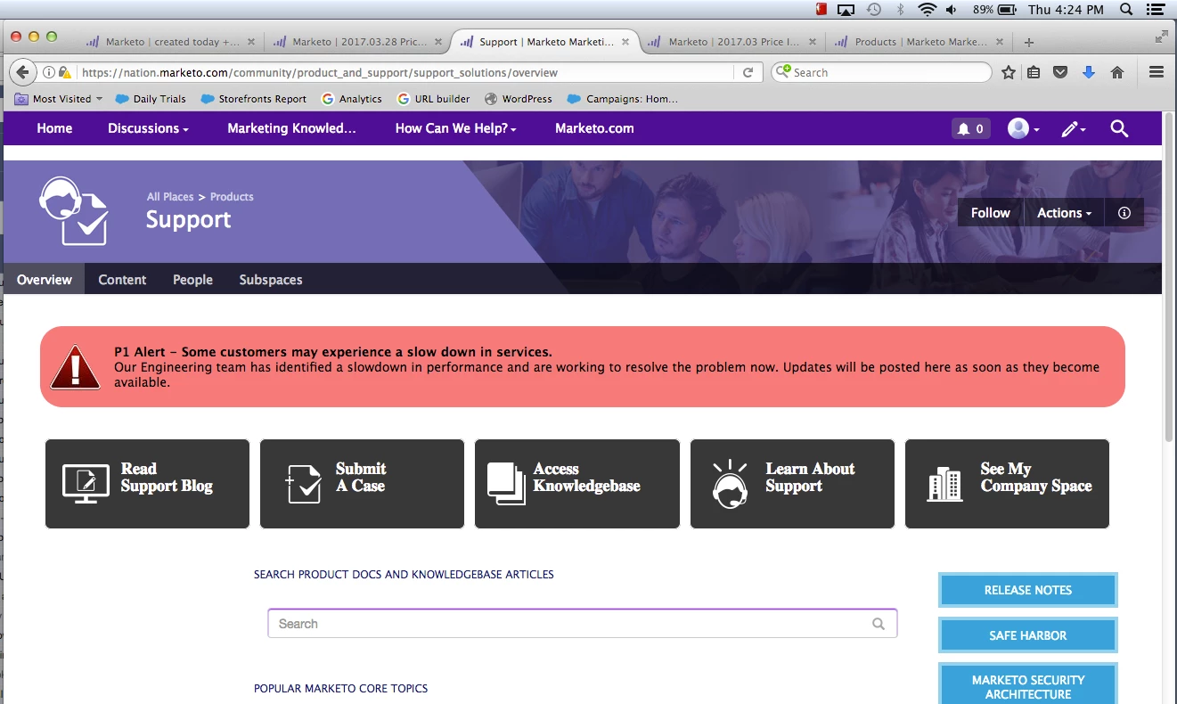
Task: Close the Support Marketo browser tab
Action: tap(625, 42)
